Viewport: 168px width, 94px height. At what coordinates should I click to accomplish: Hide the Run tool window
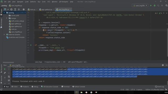click(x=166, y=65)
